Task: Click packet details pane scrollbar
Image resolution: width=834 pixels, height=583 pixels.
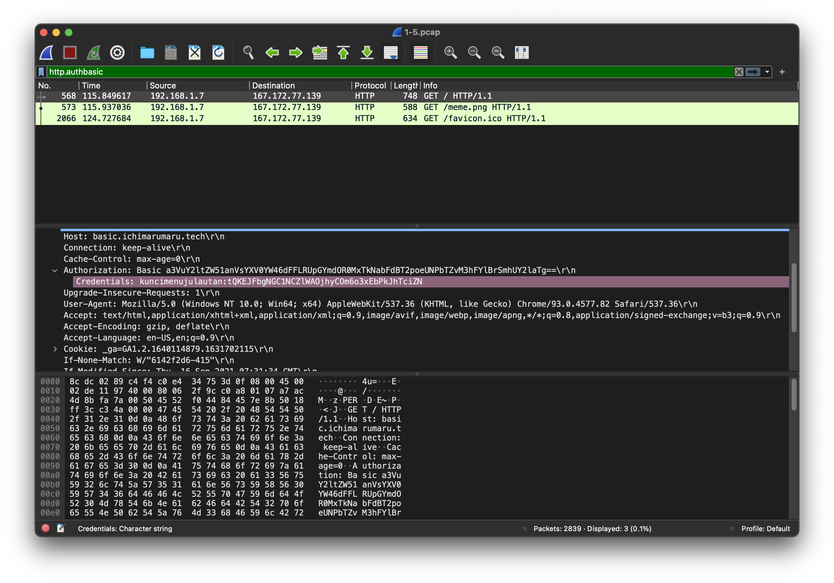Action: tap(794, 297)
